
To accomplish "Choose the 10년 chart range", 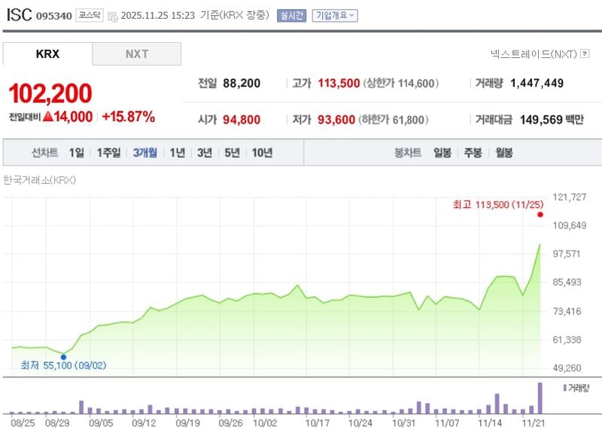I will 262,152.
